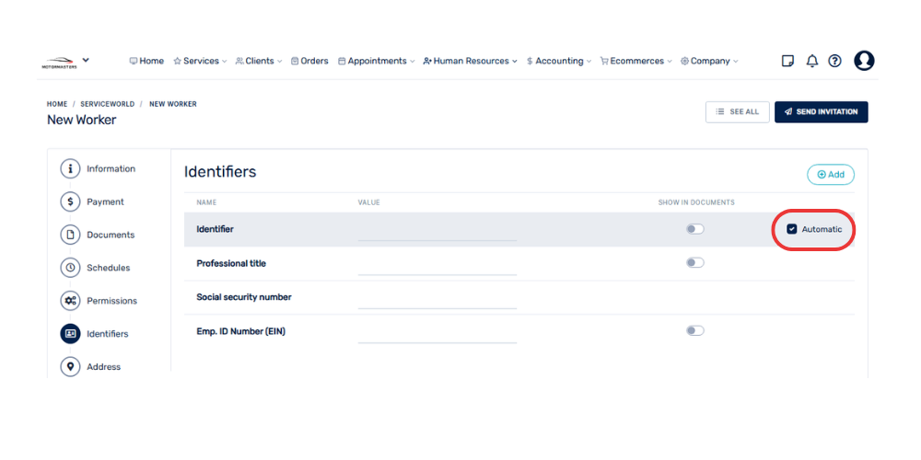
Task: Go to the Home menu item
Action: (x=146, y=61)
